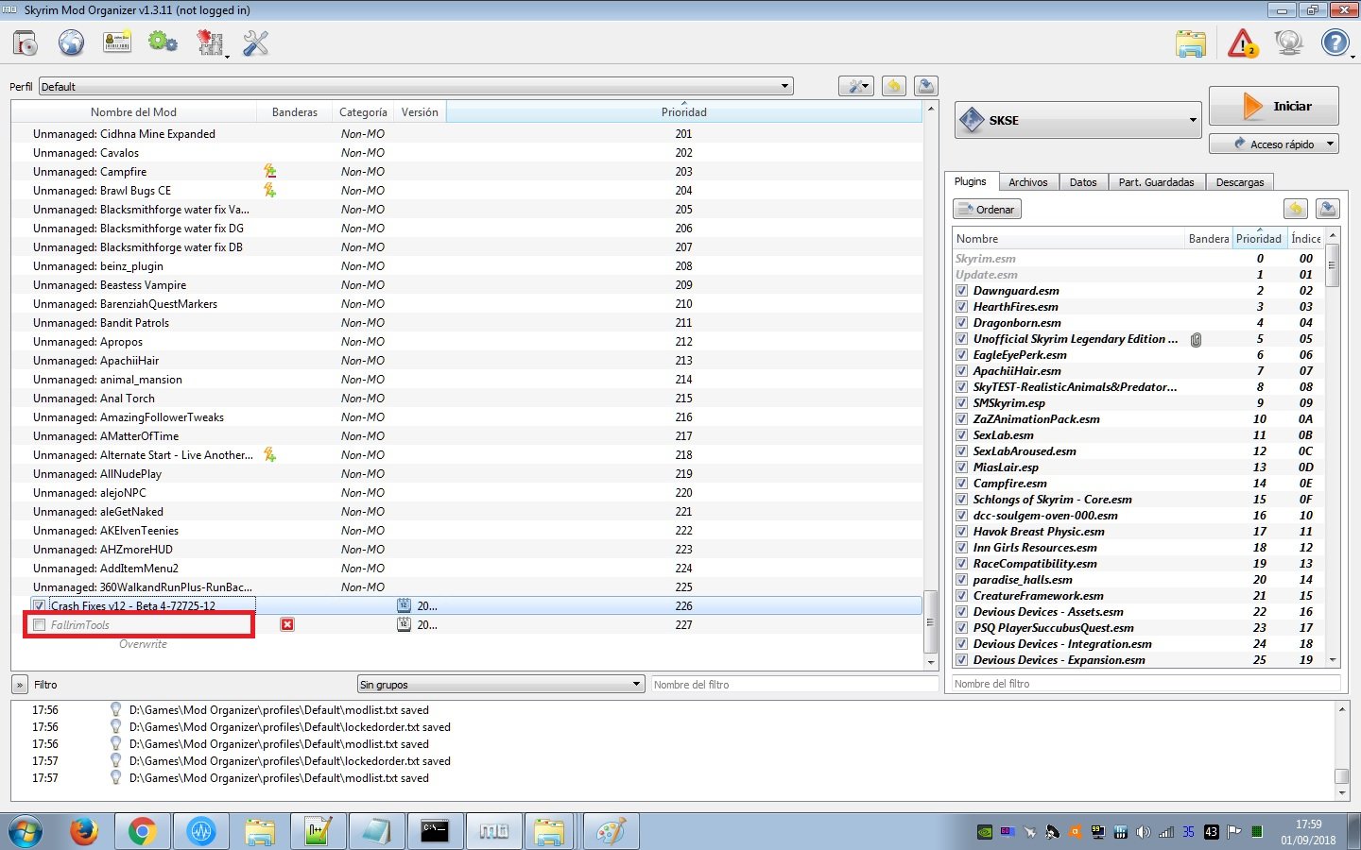Create a backup of the plugin list
Screen dimensions: 1361x850
coord(1328,209)
